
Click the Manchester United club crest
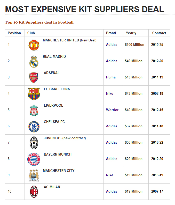(34, 45)
